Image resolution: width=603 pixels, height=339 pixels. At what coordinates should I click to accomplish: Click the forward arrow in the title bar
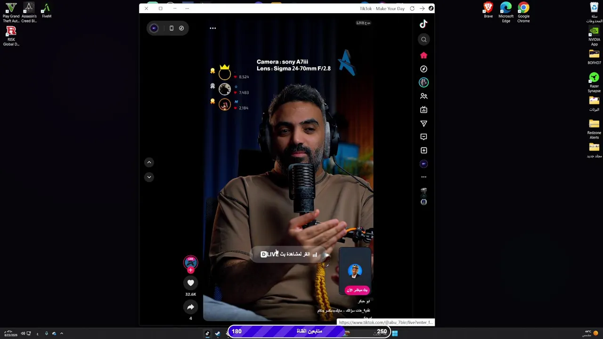point(422,8)
